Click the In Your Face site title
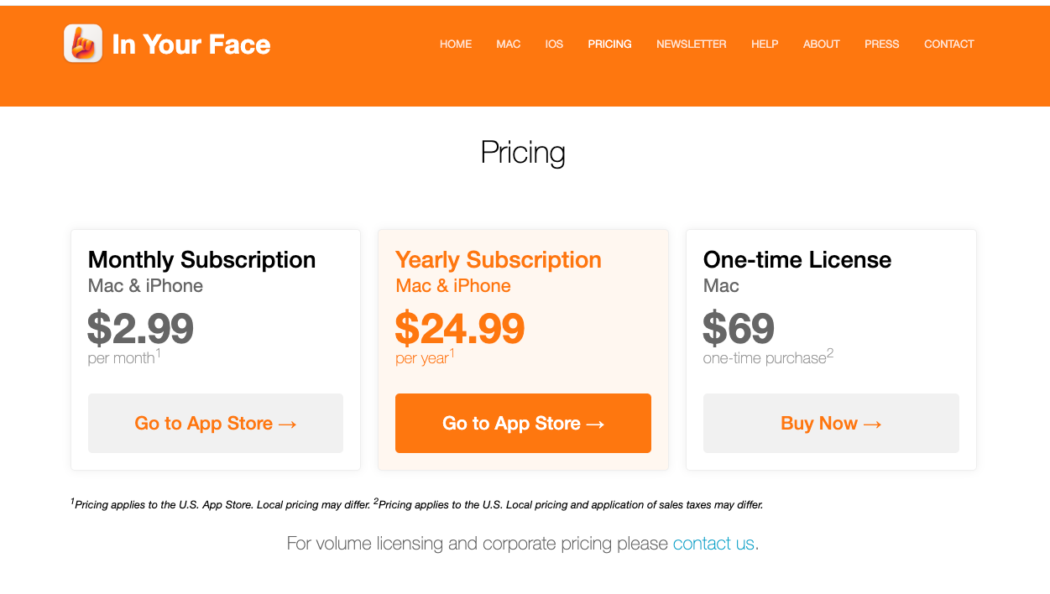The width and height of the screenshot is (1050, 594). 191,44
